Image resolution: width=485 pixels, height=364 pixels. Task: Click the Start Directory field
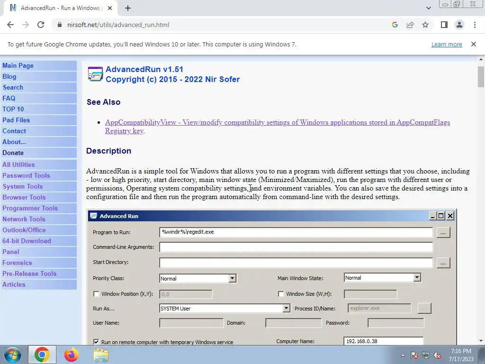pyautogui.click(x=296, y=263)
